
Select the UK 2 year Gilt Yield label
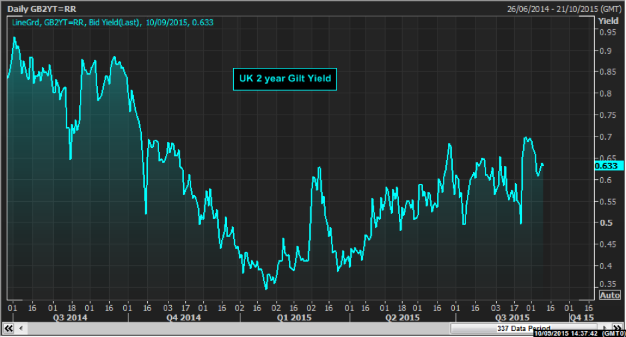[x=284, y=79]
